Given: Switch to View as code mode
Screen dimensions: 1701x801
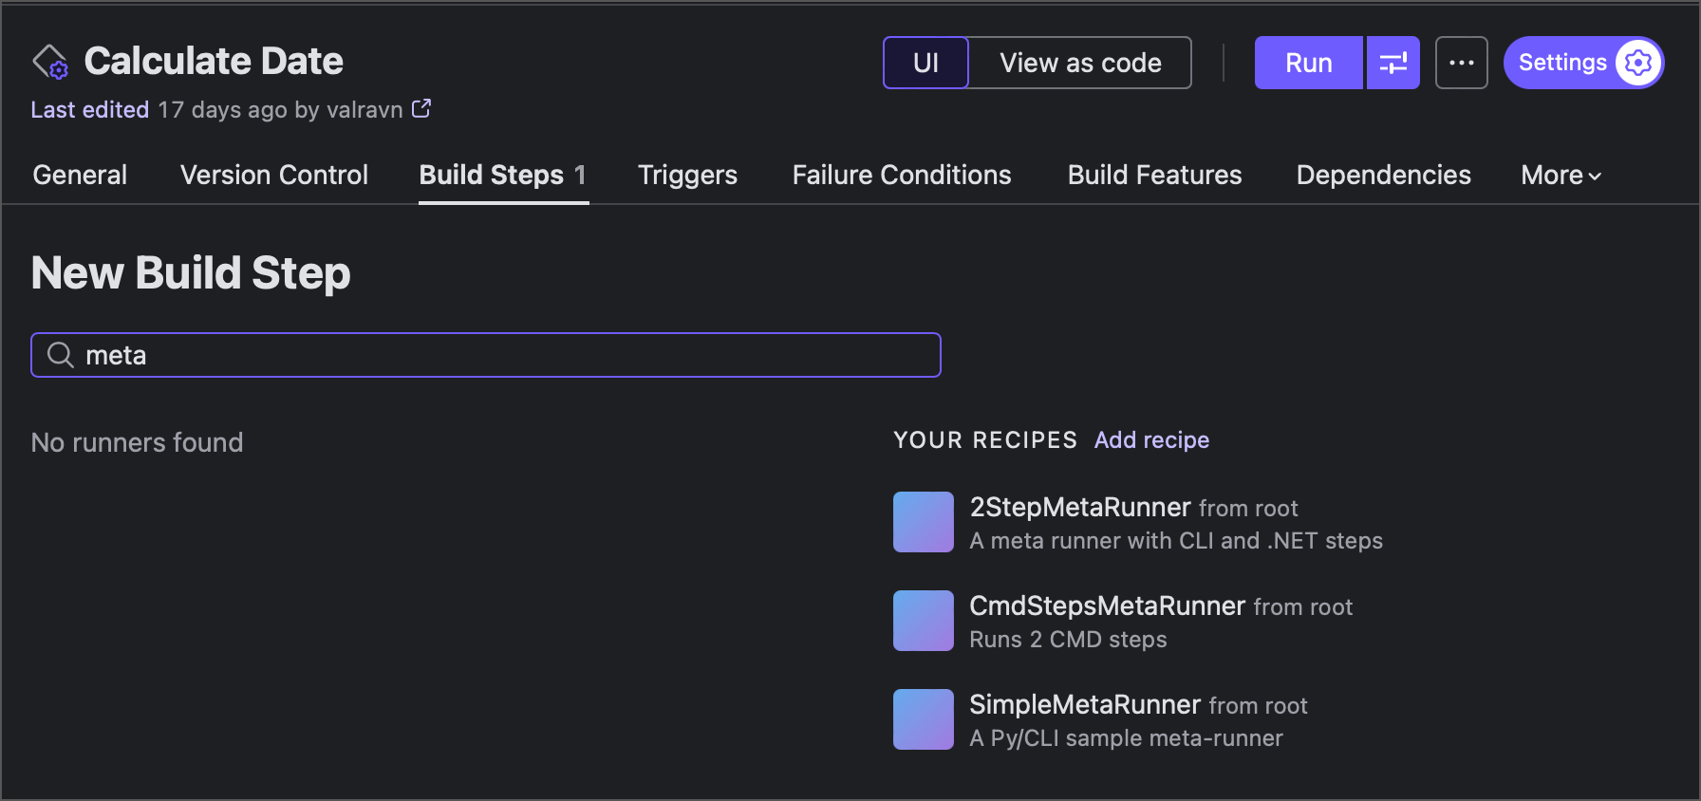Looking at the screenshot, I should [x=1080, y=63].
